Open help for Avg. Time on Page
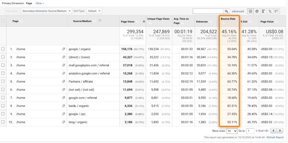 (182, 23)
